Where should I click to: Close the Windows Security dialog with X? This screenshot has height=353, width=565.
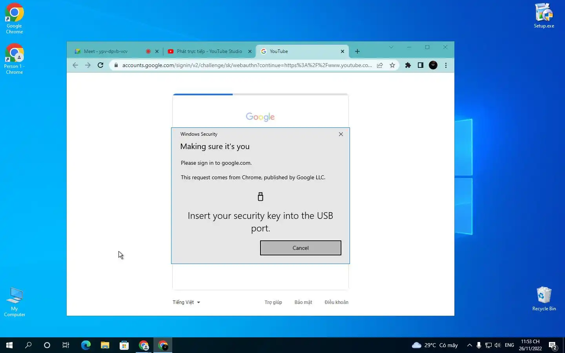tap(341, 134)
